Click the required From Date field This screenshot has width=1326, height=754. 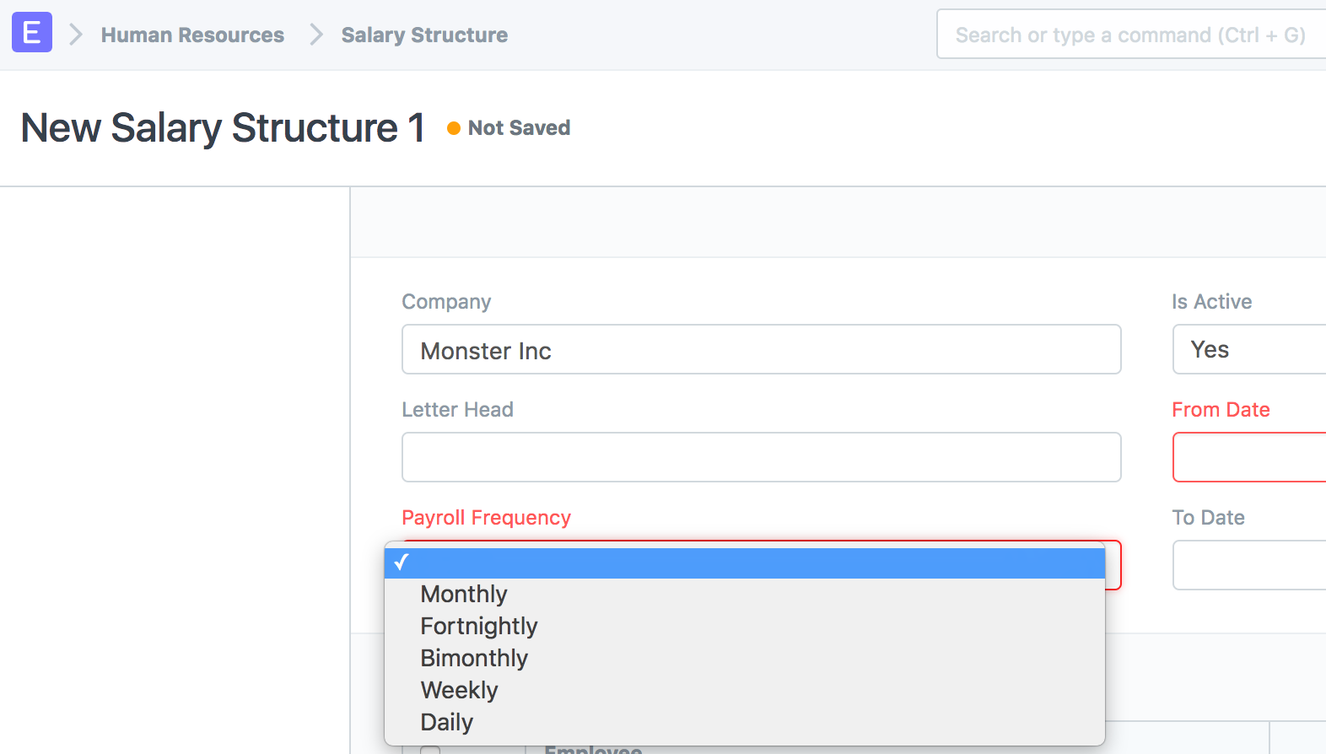point(1249,457)
